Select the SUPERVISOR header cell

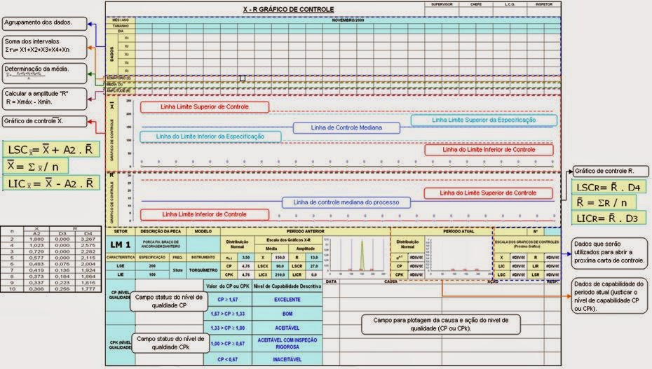click(442, 5)
